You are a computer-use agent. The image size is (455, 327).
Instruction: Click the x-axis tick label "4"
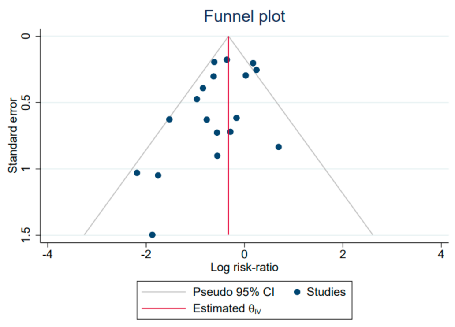[x=441, y=255]
